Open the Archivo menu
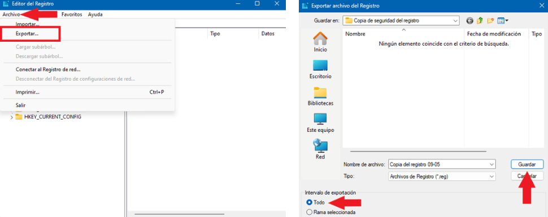 (11, 14)
